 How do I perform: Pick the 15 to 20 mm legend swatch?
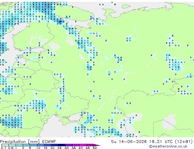(x=47, y=145)
